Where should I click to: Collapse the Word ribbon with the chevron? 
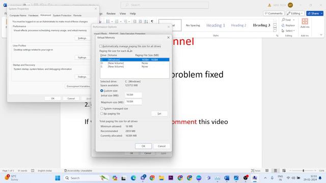321,35
